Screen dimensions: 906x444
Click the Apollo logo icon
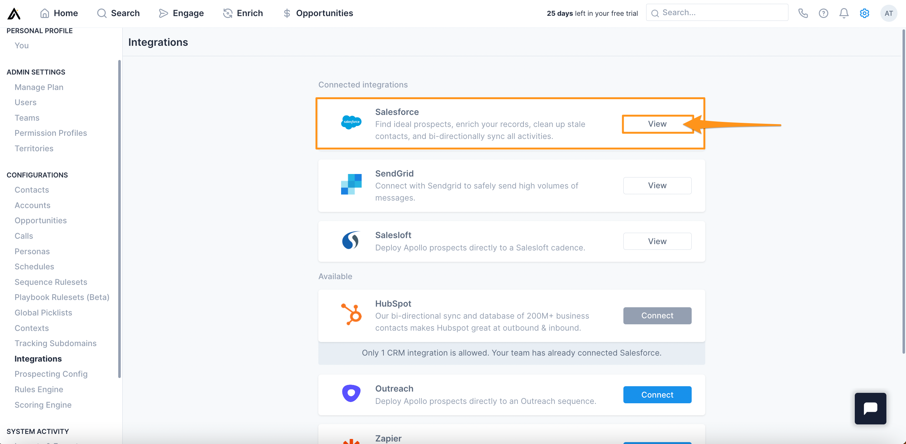click(14, 13)
